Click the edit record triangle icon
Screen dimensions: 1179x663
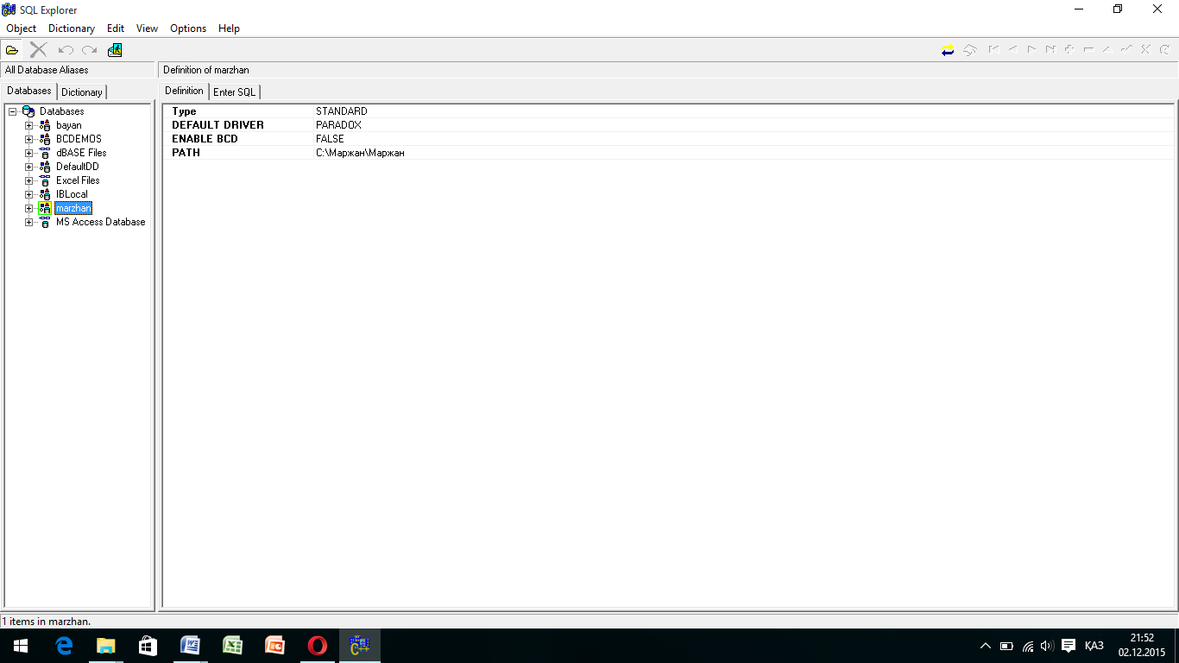click(1107, 50)
